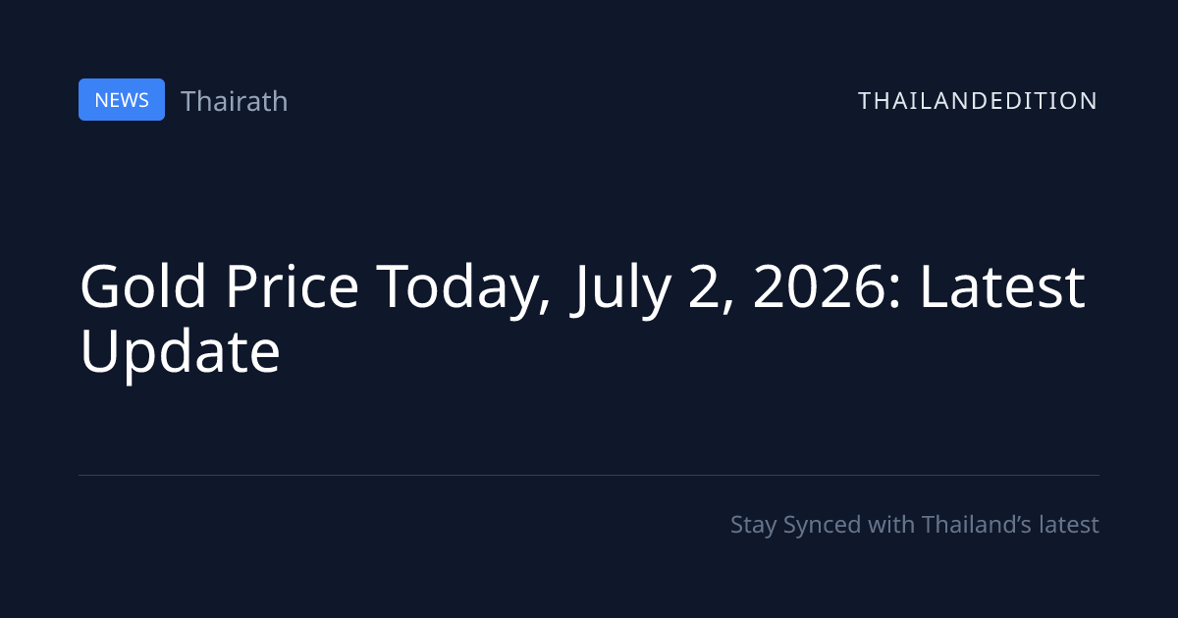The height and width of the screenshot is (618, 1178).
Task: Select the word "Today," in headline
Action: click(x=463, y=289)
